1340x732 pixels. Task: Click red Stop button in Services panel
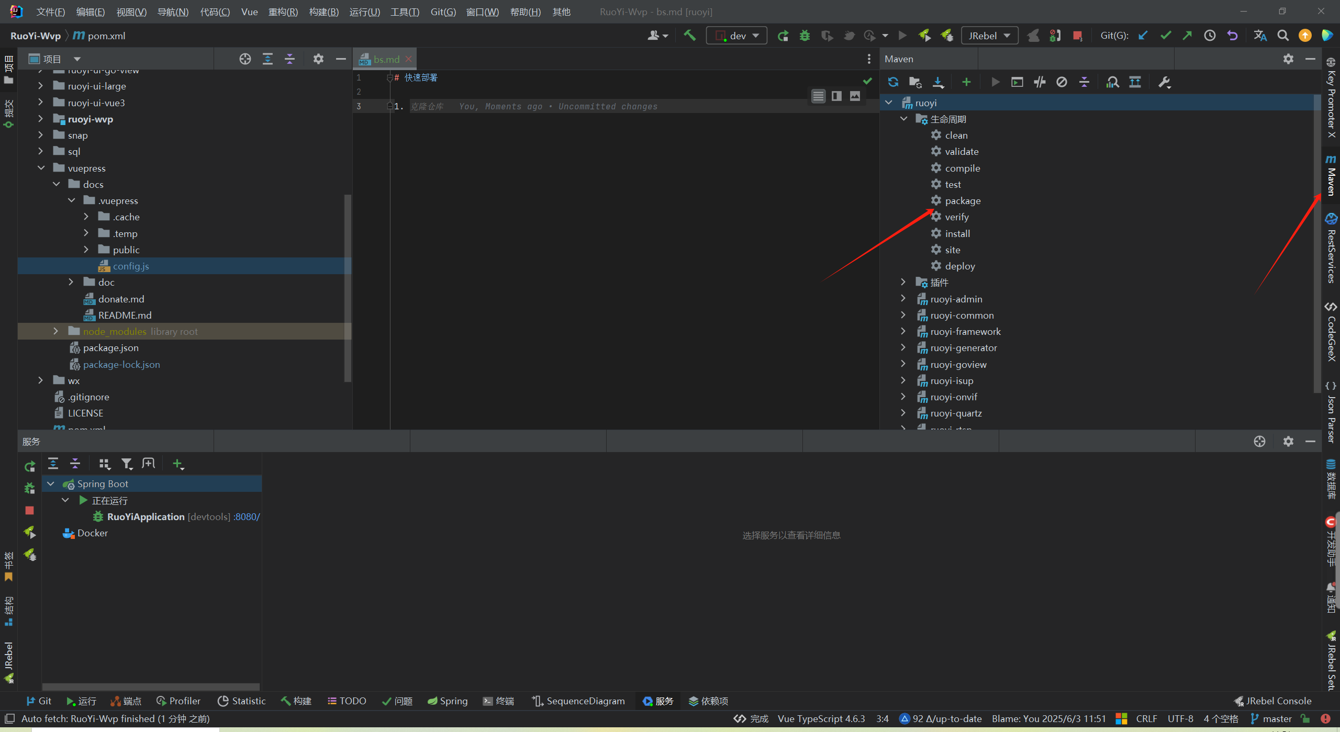point(29,510)
